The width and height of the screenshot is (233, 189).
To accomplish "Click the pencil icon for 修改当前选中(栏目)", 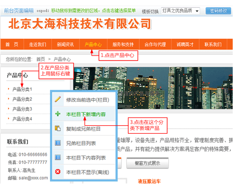I will point(58,100).
